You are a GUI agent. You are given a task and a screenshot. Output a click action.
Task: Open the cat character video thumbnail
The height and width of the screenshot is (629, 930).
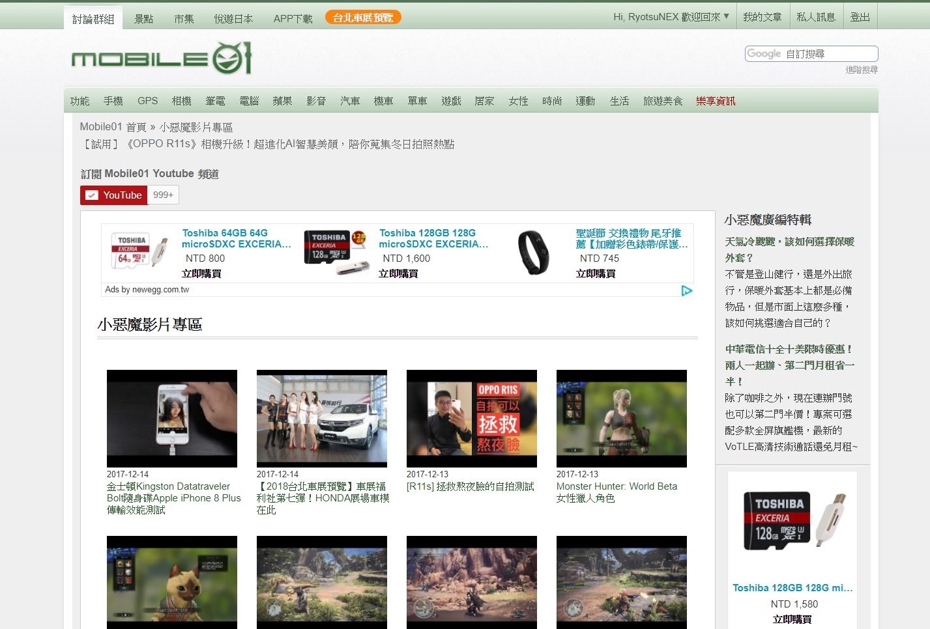[x=172, y=582]
